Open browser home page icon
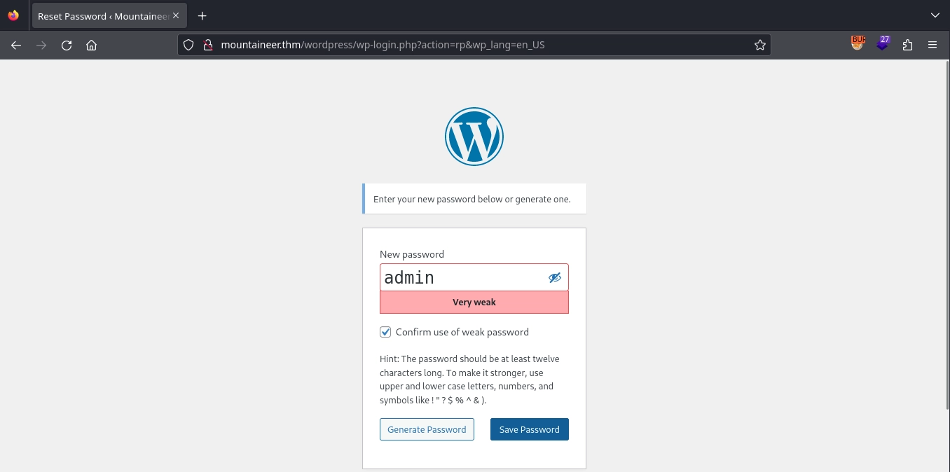The image size is (950, 472). tap(91, 45)
